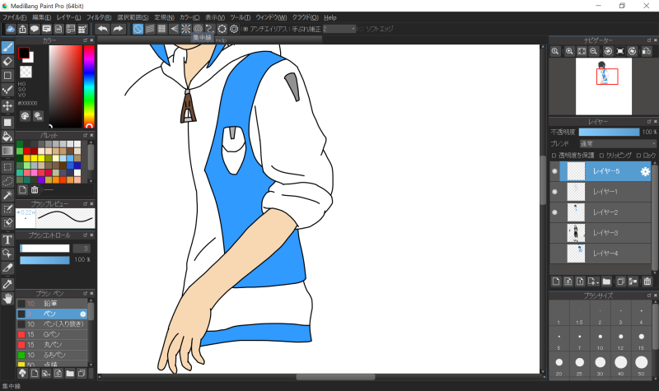Click the layer 不透明度 slider
This screenshot has width=659, height=391.
point(609,132)
